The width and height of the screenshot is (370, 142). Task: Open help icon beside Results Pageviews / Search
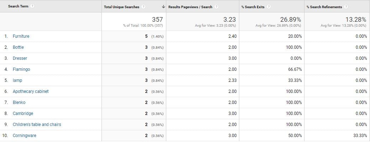[217, 7]
